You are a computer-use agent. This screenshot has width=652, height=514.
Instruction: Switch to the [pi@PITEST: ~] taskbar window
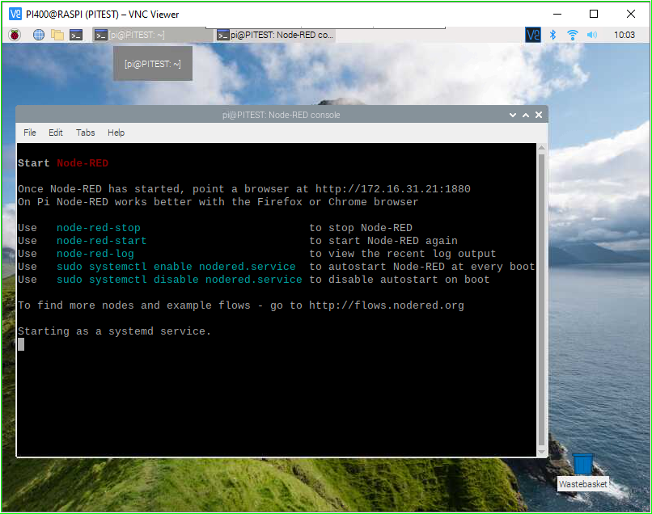(x=152, y=35)
